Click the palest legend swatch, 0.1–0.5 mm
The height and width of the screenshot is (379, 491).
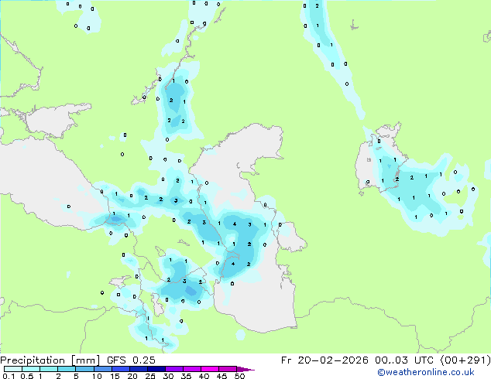(13, 369)
